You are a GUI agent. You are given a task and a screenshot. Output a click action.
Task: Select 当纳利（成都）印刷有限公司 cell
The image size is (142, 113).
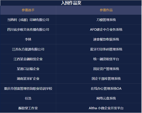pos(28,20)
